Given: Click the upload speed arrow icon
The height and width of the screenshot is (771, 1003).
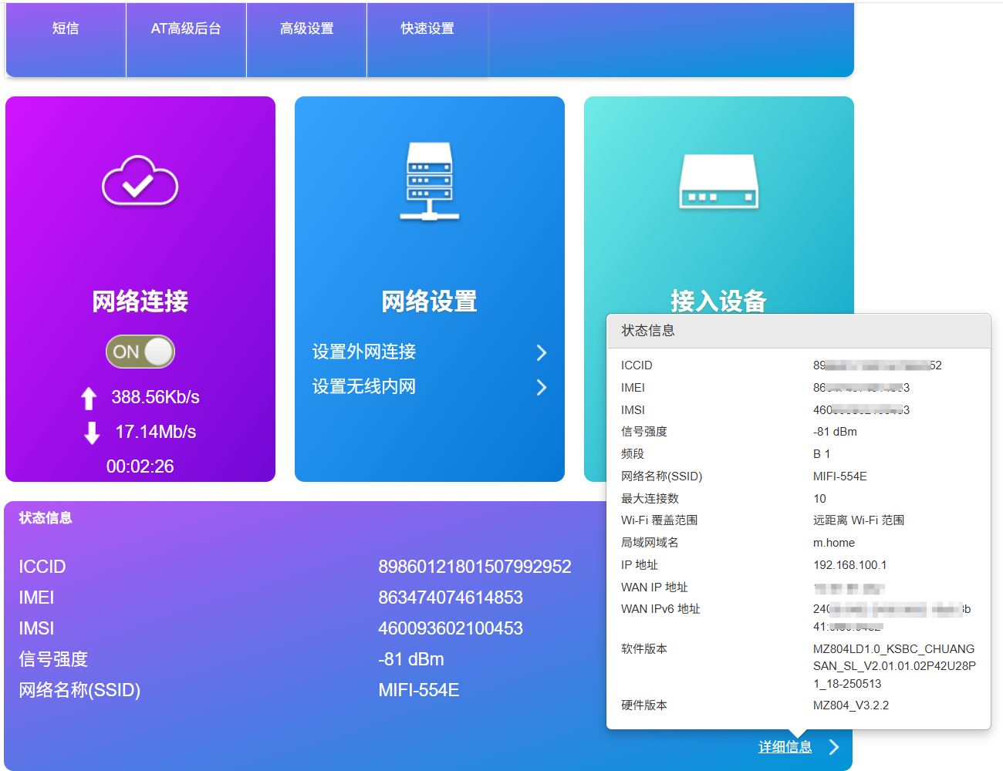Looking at the screenshot, I should pyautogui.click(x=89, y=398).
